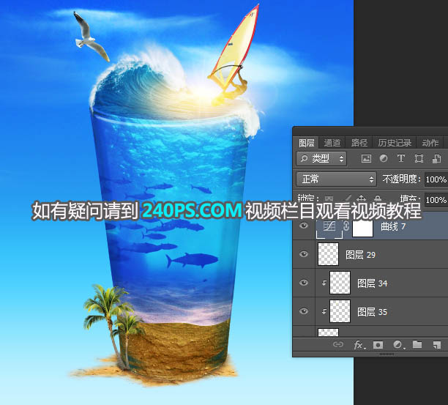Screen dimensions: 448x405
Task: Switch to the 路径 tab
Action: pos(359,142)
